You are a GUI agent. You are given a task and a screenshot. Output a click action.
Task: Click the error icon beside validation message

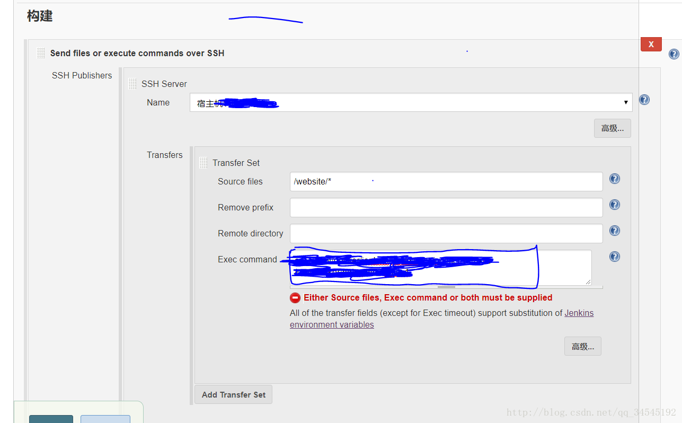[x=295, y=298]
